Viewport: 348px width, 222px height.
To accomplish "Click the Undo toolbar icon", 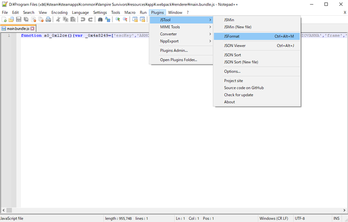I will point(83,20).
